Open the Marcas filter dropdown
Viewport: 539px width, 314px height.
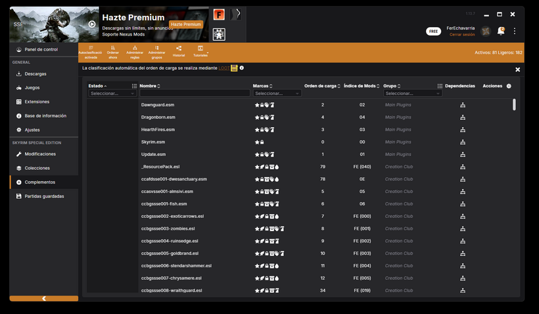[277, 93]
